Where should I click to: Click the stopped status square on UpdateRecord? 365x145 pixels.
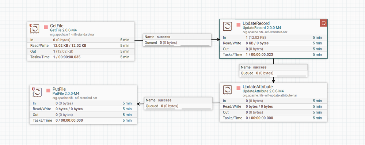(238, 25)
